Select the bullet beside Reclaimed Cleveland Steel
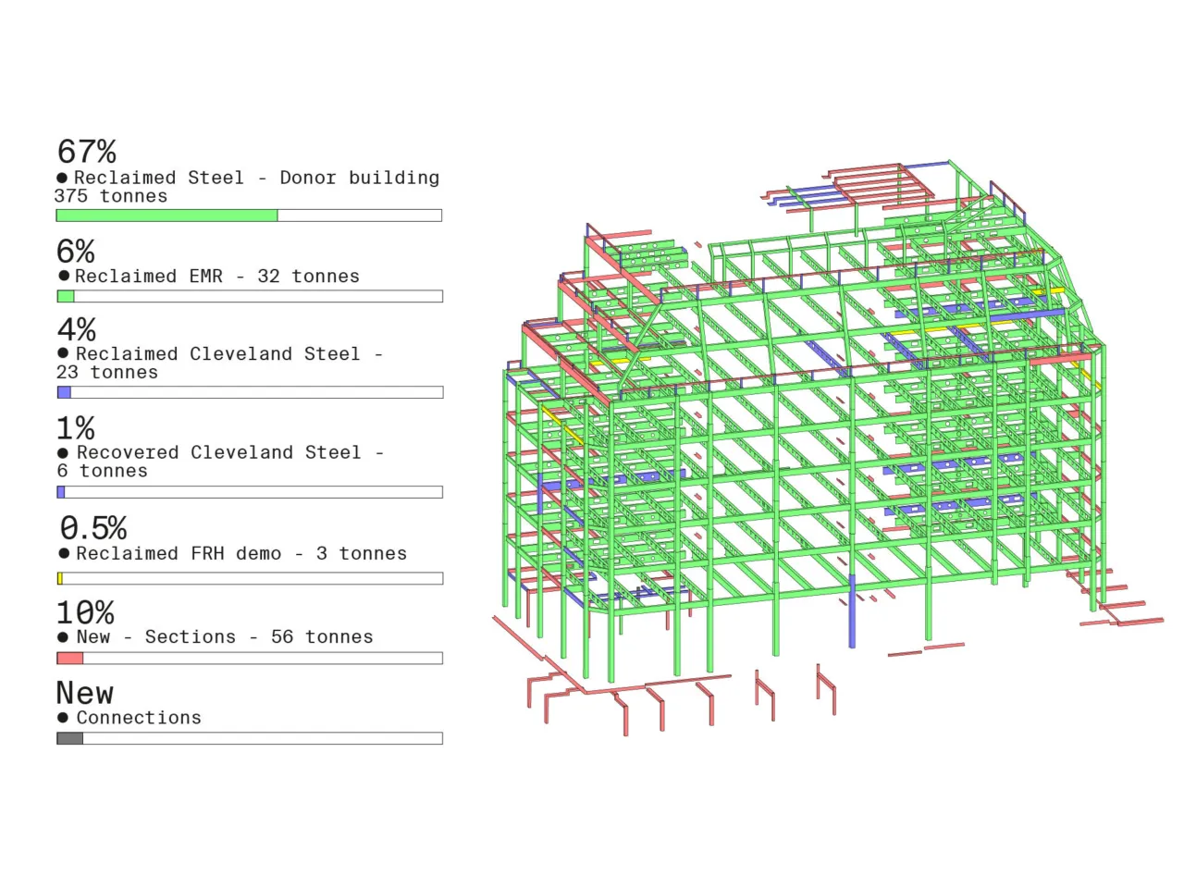The image size is (1184, 888). pyautogui.click(x=63, y=353)
